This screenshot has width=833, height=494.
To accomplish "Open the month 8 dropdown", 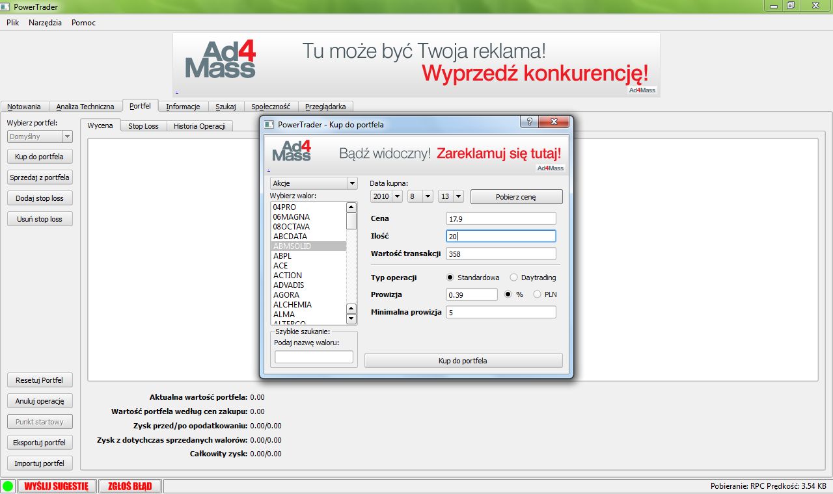I will pyautogui.click(x=420, y=196).
